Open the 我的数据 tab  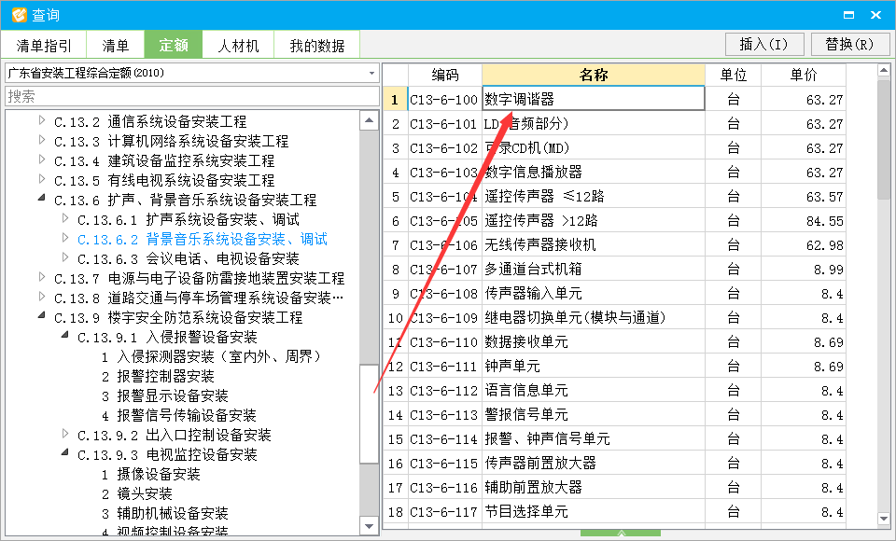[317, 45]
